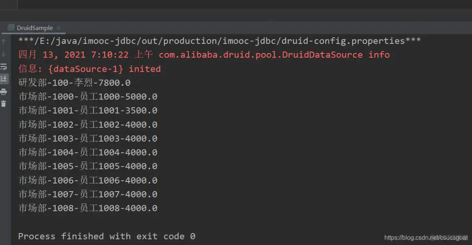This screenshot has width=472, height=245.
Task: Click the down-the-stack-trace arrow icon
Action: pos(4,54)
